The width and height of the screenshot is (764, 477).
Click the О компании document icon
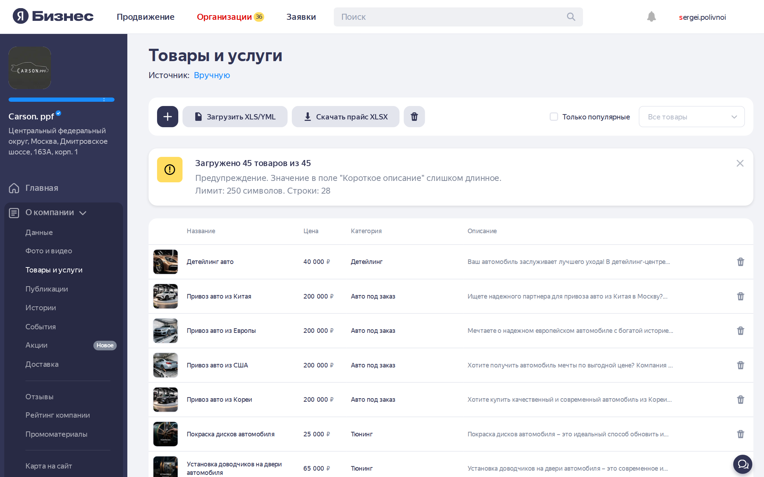pos(14,213)
